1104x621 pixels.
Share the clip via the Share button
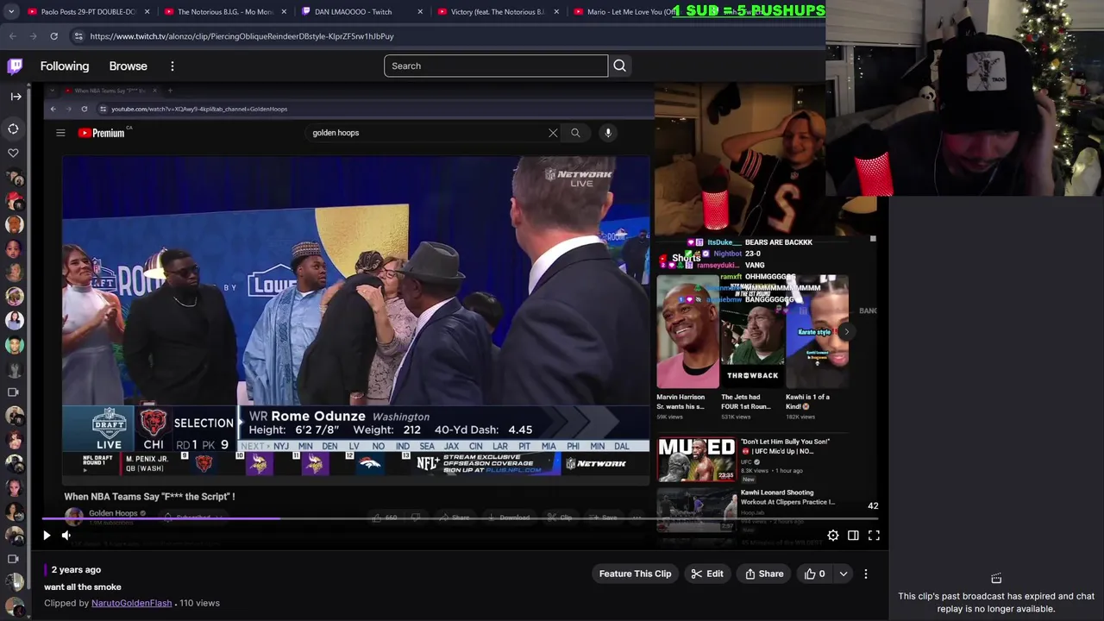point(764,574)
